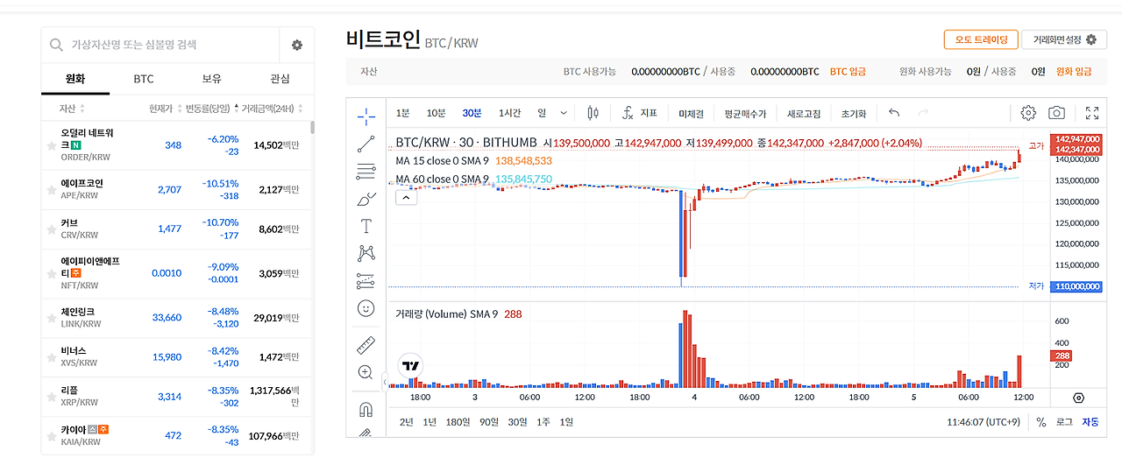Select the crosshair cursor tool
The image size is (1122, 465).
pyautogui.click(x=366, y=116)
